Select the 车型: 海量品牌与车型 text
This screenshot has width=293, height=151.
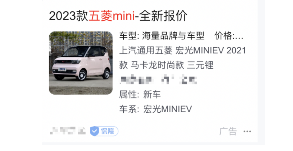tap(162, 36)
